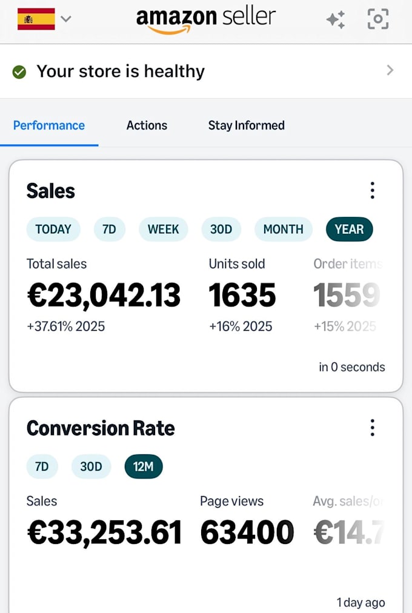This screenshot has height=613, width=412.
Task: Tap the +37.61% 2025 sales change
Action: [x=65, y=326]
